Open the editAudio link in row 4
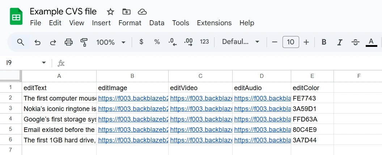The width and height of the screenshot is (382, 155). [x=262, y=119]
